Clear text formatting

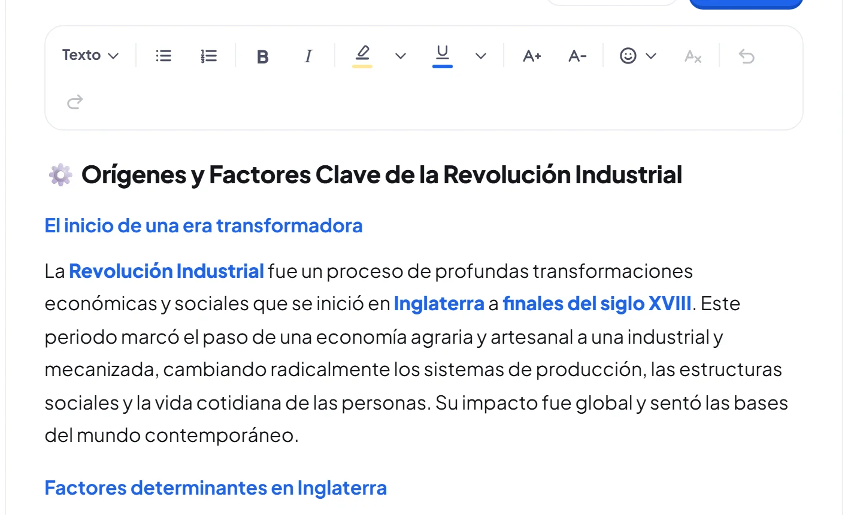(693, 56)
